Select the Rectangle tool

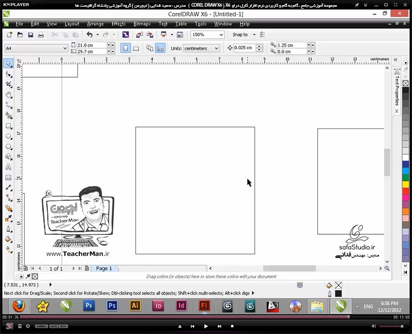click(8, 126)
